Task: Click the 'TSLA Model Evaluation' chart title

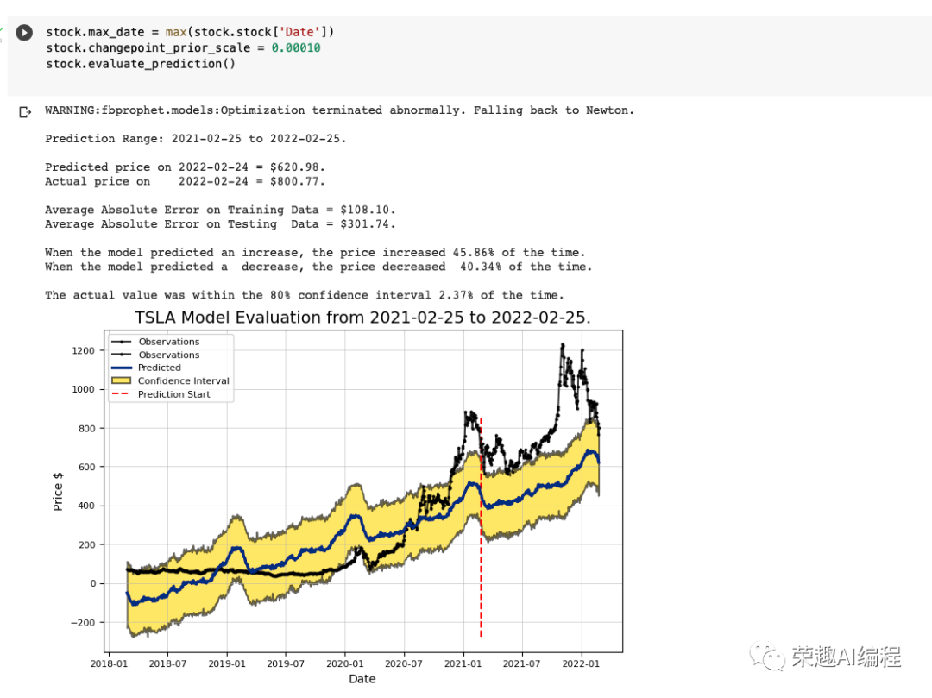Action: 362,318
